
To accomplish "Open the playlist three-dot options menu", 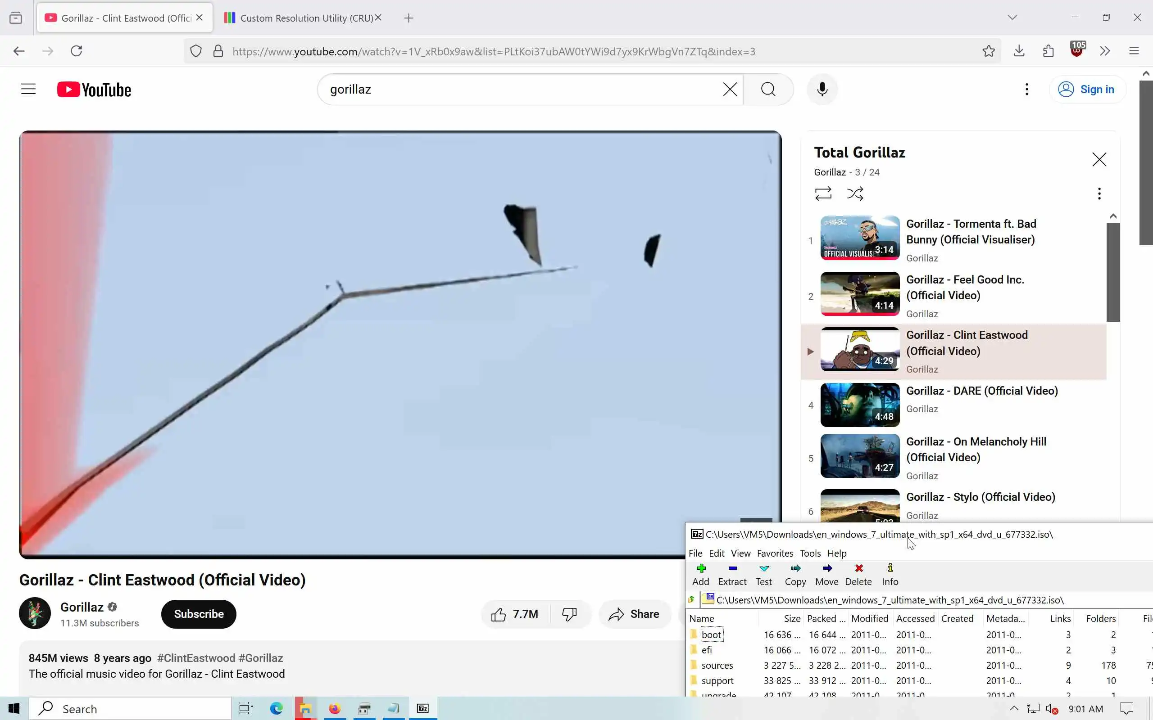I will pyautogui.click(x=1099, y=193).
